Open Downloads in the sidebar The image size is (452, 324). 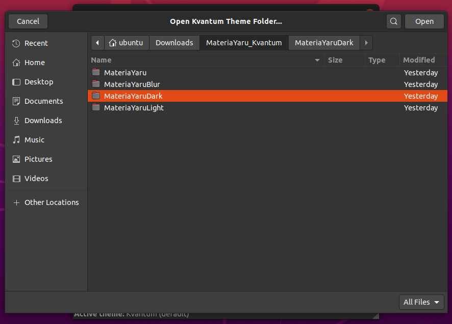coord(46,121)
